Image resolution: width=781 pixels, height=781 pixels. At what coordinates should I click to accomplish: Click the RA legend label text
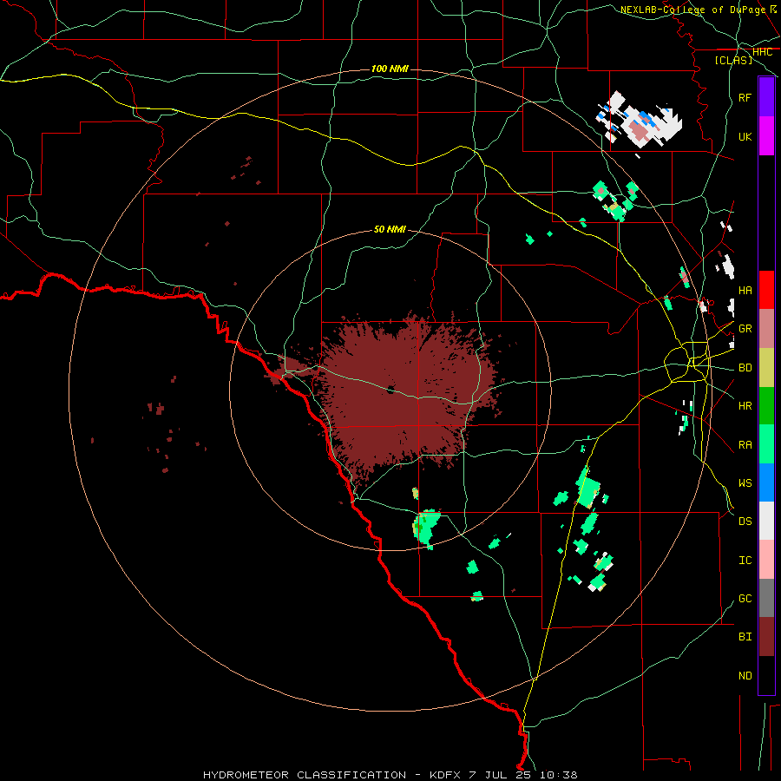pos(745,445)
